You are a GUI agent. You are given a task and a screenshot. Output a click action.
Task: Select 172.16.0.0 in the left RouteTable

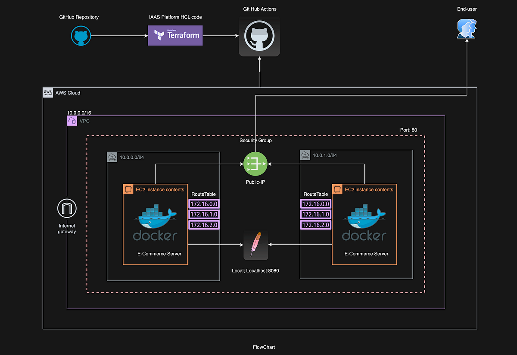coord(204,204)
